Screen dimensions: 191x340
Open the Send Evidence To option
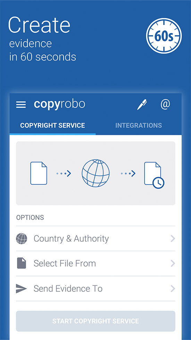95,289
